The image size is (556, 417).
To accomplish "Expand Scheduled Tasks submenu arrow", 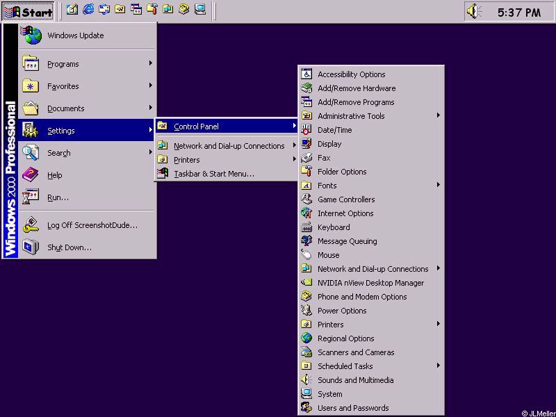I will [439, 366].
